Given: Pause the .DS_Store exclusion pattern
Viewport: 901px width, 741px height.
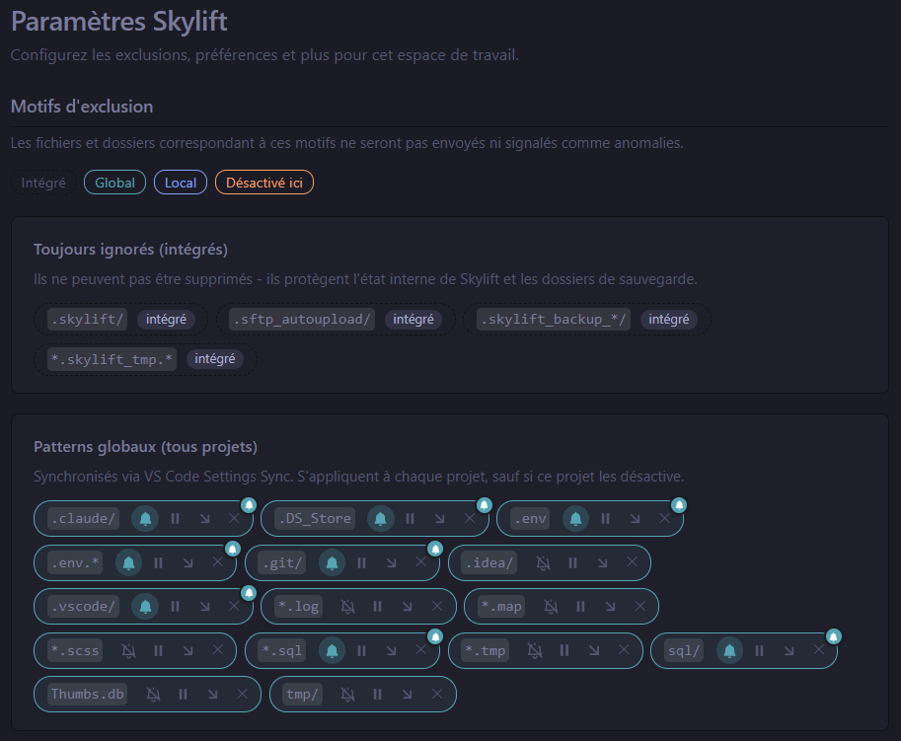Looking at the screenshot, I should [x=410, y=519].
